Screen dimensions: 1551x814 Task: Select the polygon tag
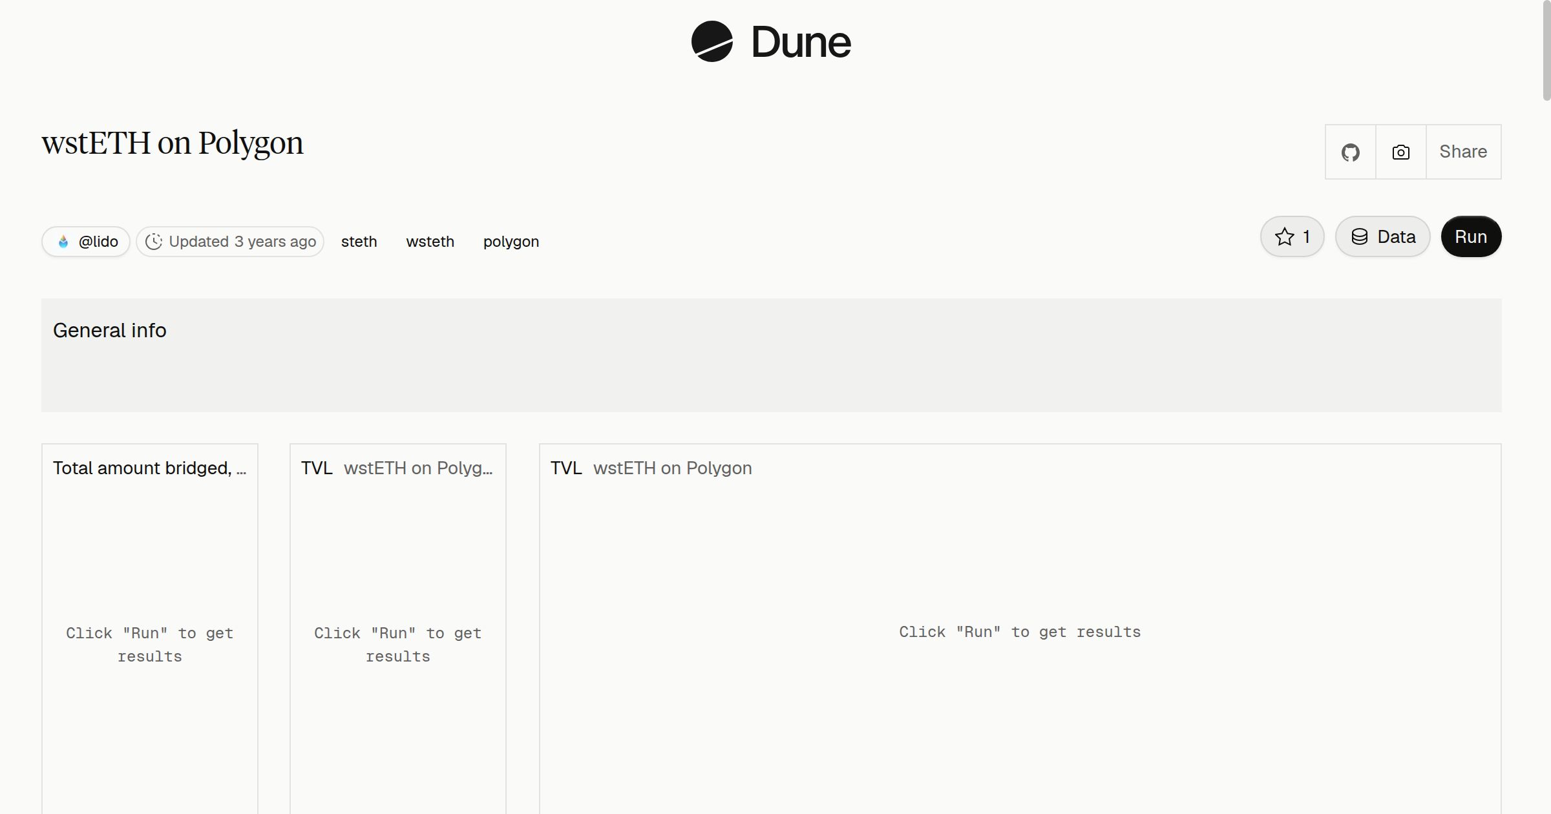pyautogui.click(x=511, y=242)
